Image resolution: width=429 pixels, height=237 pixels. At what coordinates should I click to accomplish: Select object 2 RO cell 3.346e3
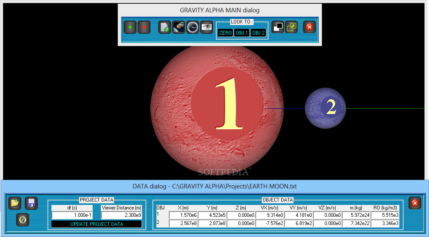click(385, 223)
